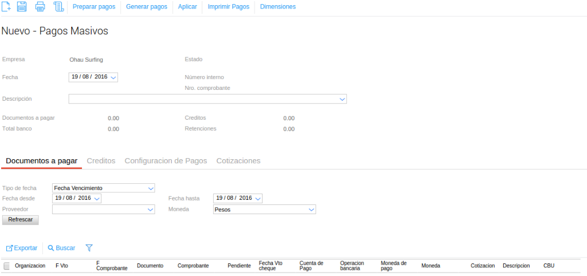Click Generar pagos in toolbar
The width and height of the screenshot is (587, 276).
[x=147, y=7]
